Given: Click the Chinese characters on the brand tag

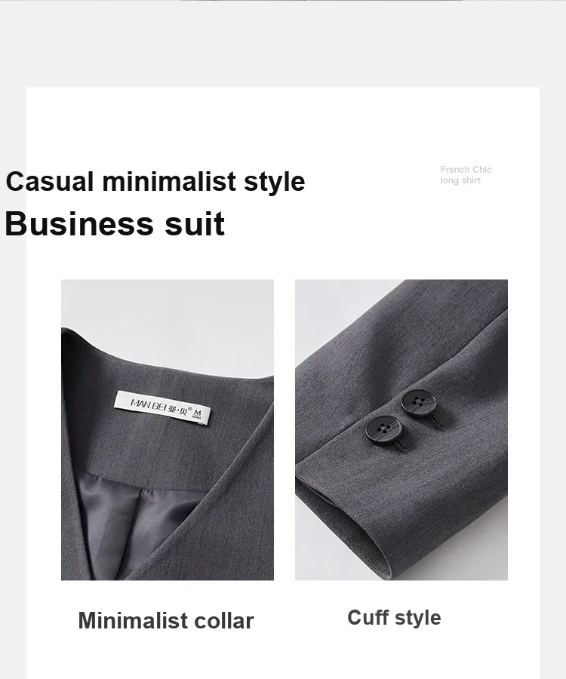Looking at the screenshot, I should pos(178,410).
